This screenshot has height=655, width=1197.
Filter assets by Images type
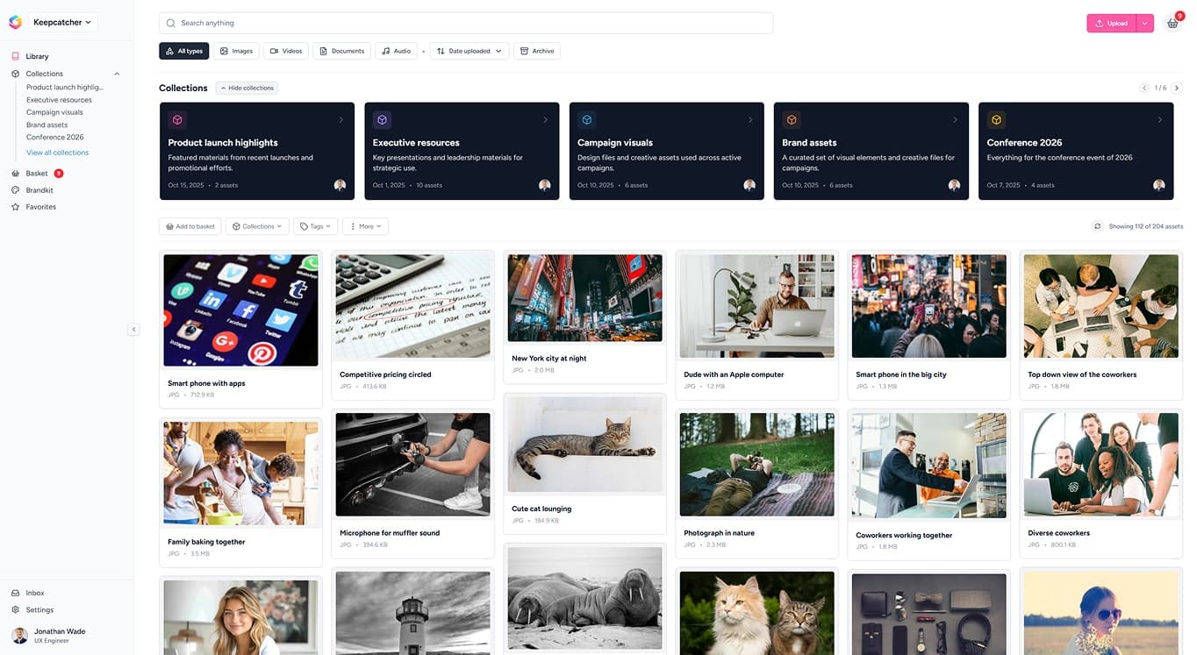click(x=236, y=51)
